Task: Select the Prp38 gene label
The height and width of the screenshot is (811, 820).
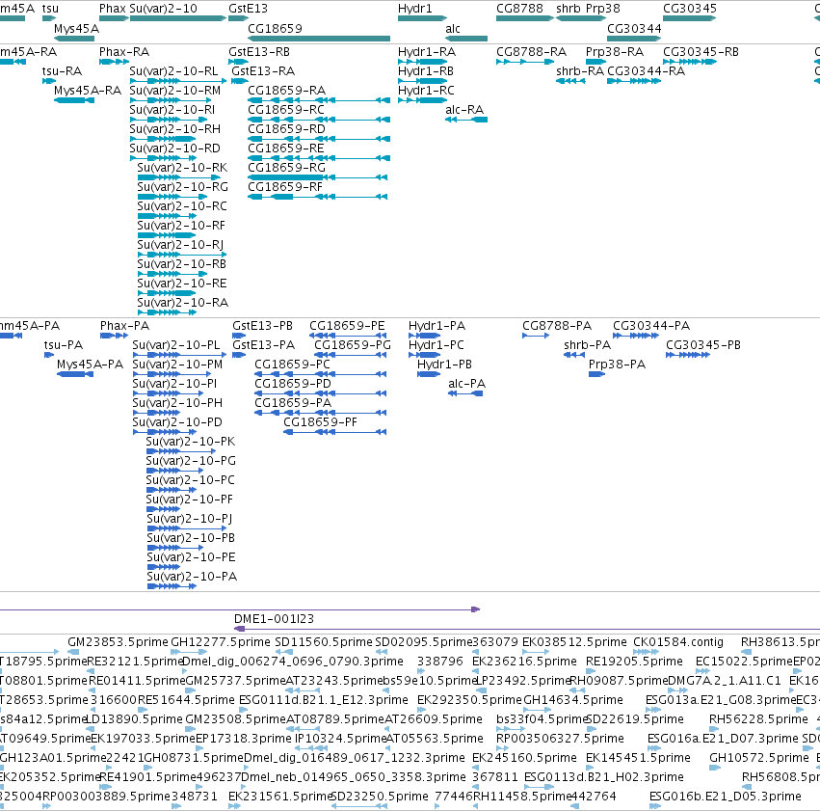Action: point(602,9)
